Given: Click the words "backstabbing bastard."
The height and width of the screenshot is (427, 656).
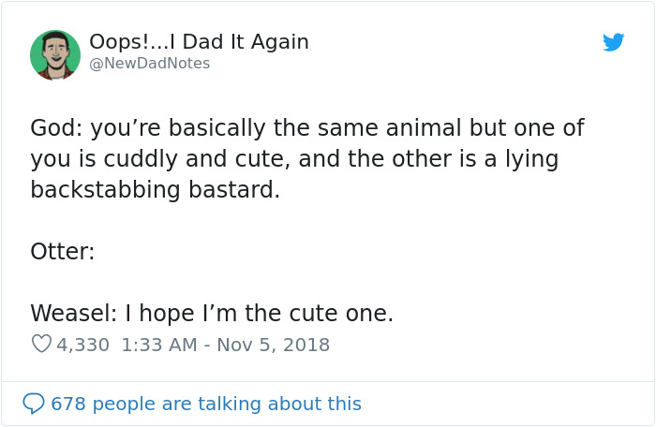Looking at the screenshot, I should 156,190.
